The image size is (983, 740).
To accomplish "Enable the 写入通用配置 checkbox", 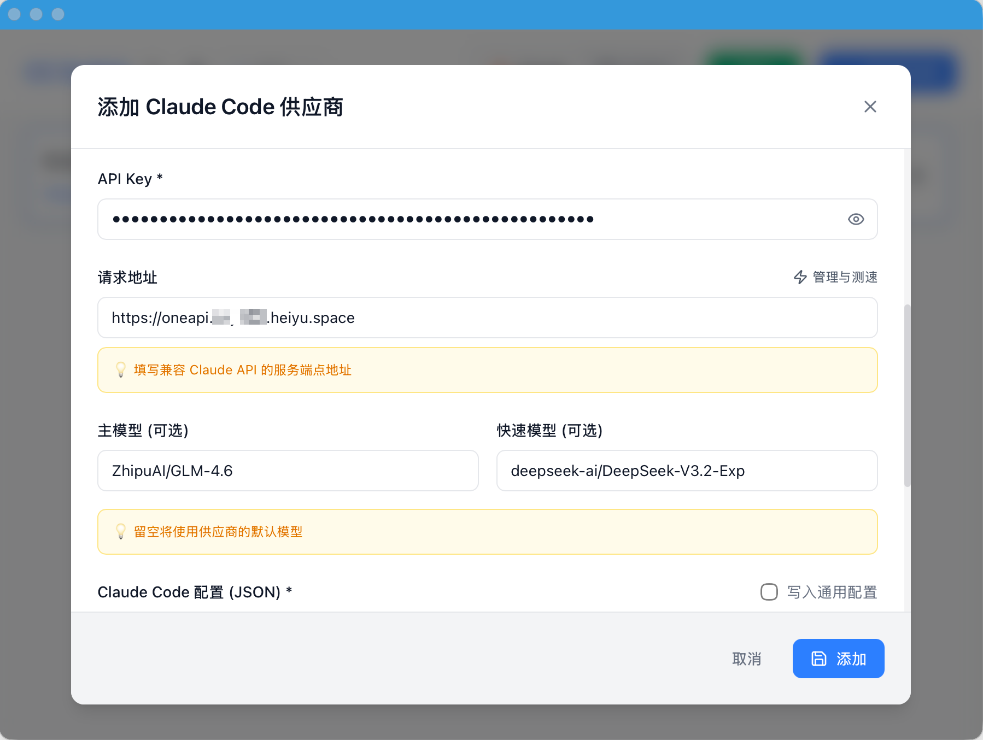I will (769, 592).
